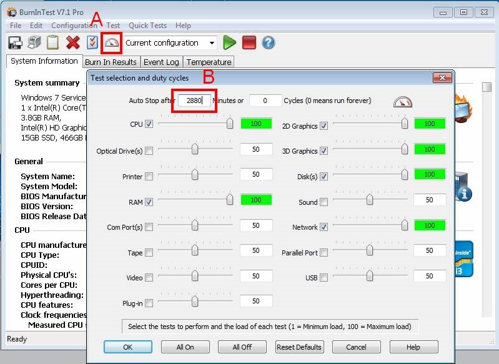
Task: Open the Test menu
Action: (113, 26)
